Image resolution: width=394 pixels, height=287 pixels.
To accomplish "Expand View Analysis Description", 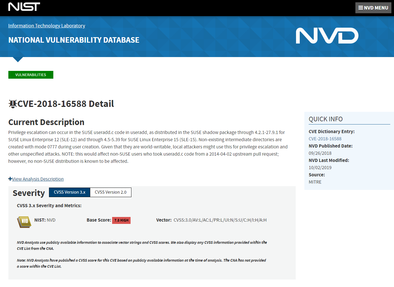I will (38, 179).
